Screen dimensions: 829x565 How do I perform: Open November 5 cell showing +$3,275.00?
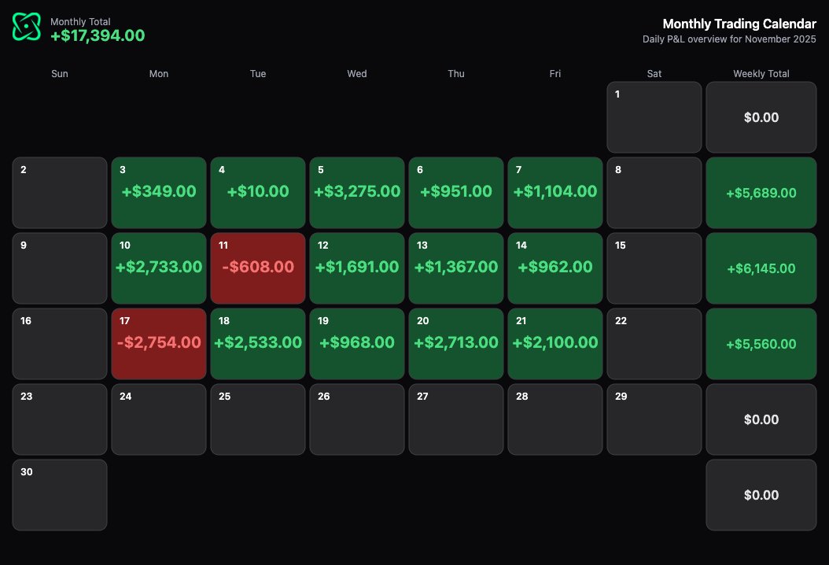356,192
